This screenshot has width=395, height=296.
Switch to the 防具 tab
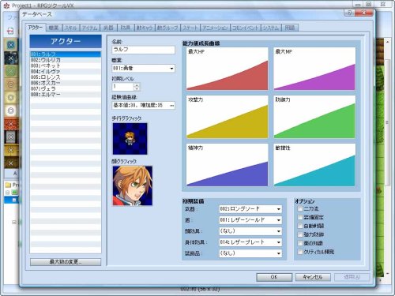(126, 28)
